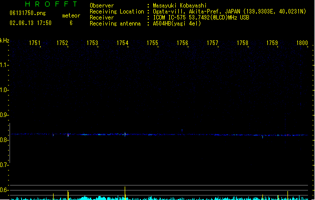The width and height of the screenshot is (315, 200).
Task: Click the meteor count value 6
Action: coord(71,23)
